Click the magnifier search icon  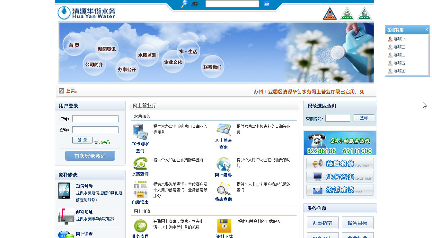click(184, 4)
